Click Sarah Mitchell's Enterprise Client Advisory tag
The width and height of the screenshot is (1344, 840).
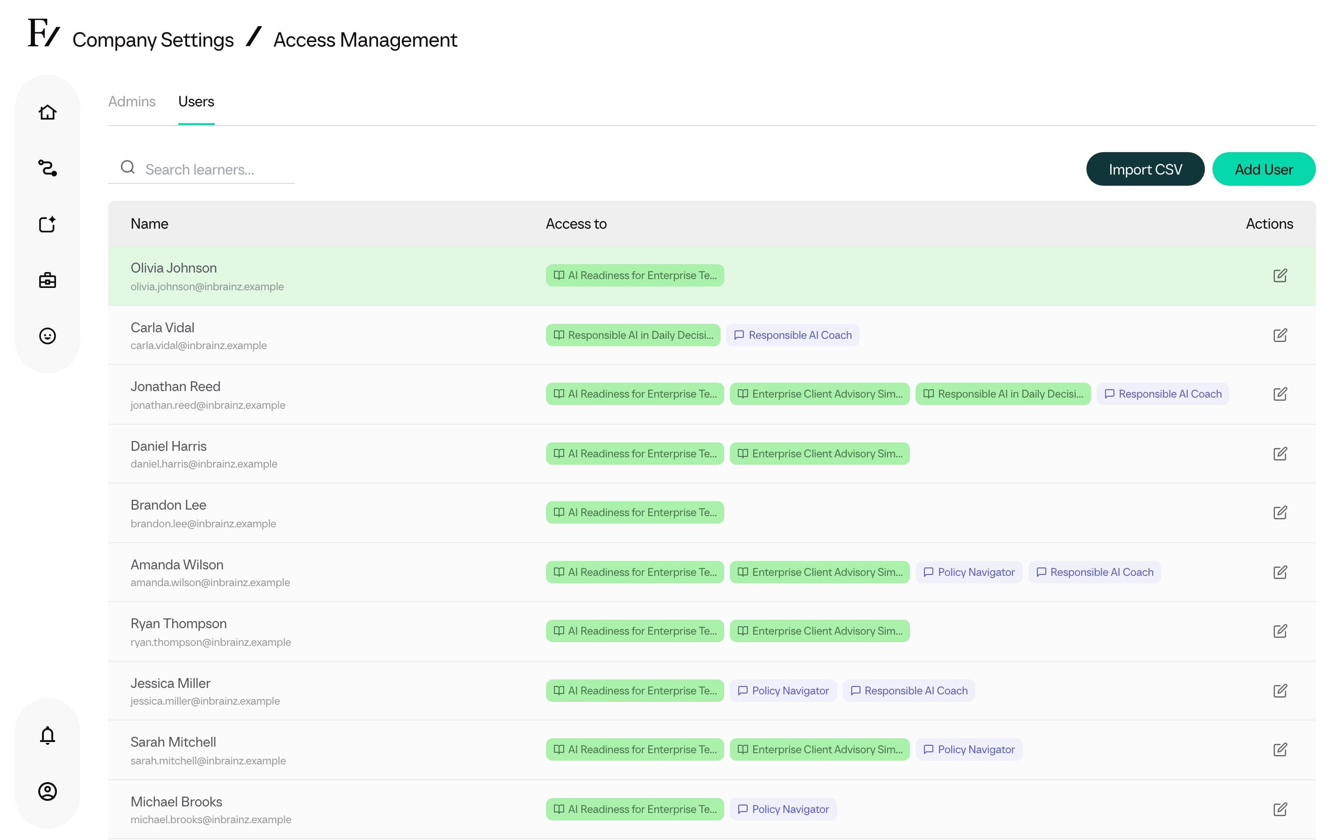pos(819,749)
